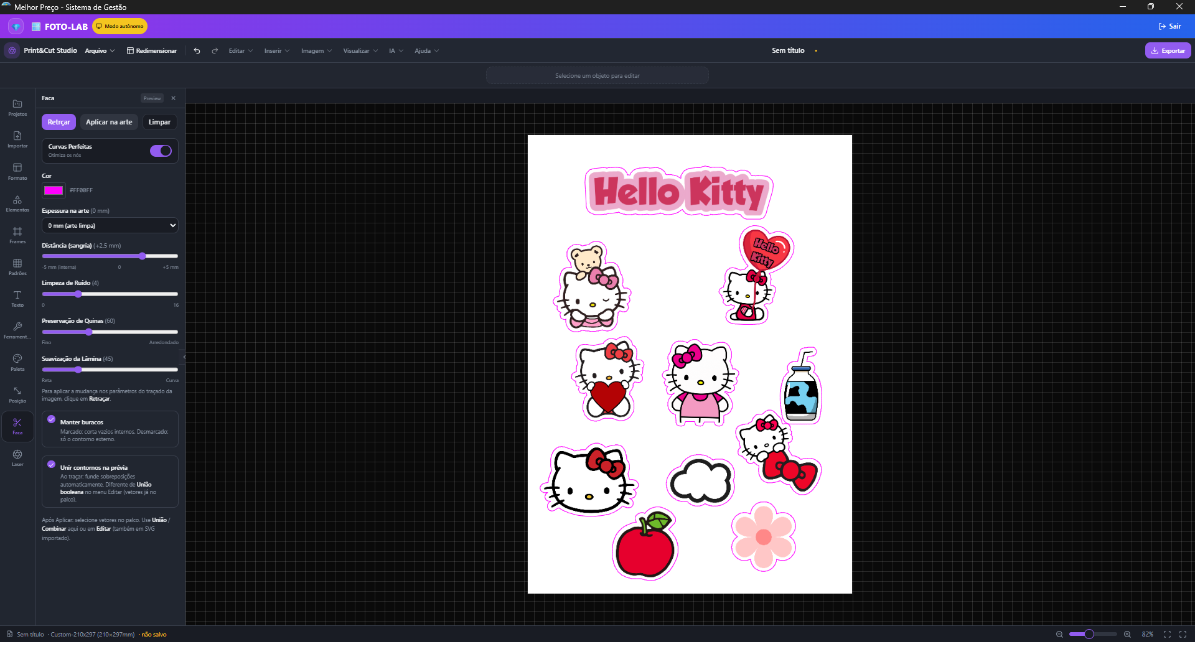The height and width of the screenshot is (672, 1195).
Task: Select the Importar sidebar icon
Action: tap(17, 139)
